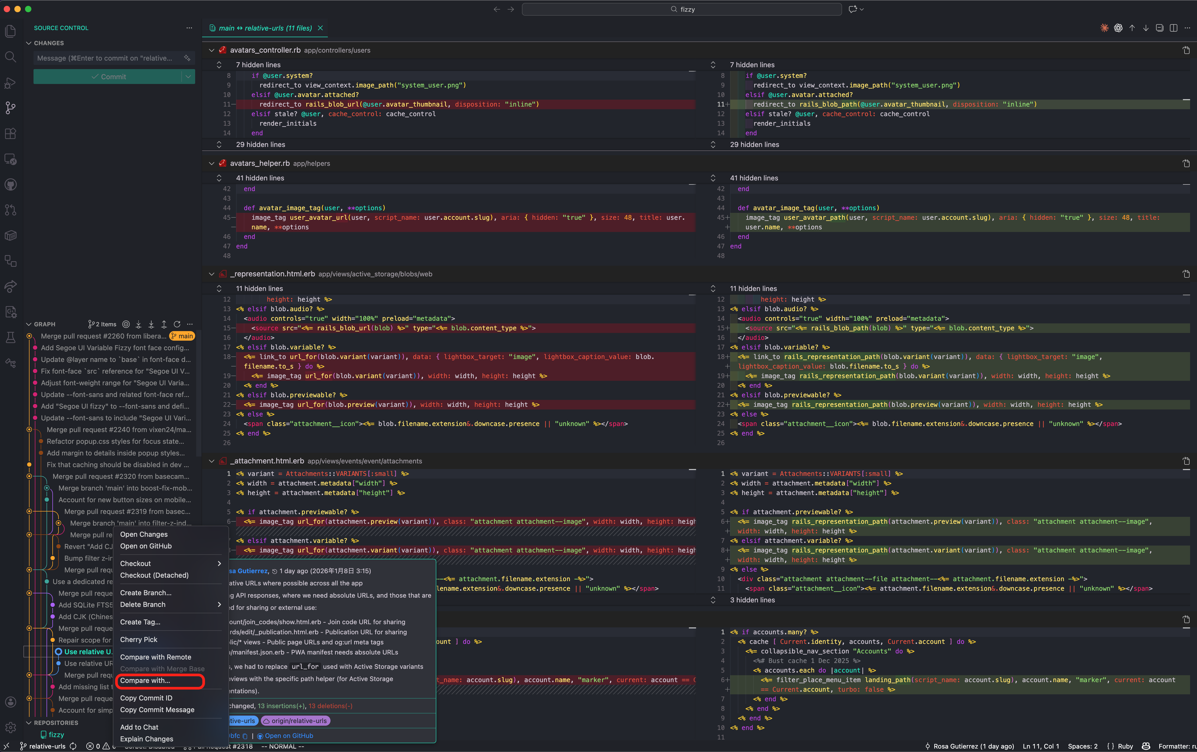The image size is (1197, 752).
Task: Choose Cherry Pick from the context menu
Action: [139, 640]
